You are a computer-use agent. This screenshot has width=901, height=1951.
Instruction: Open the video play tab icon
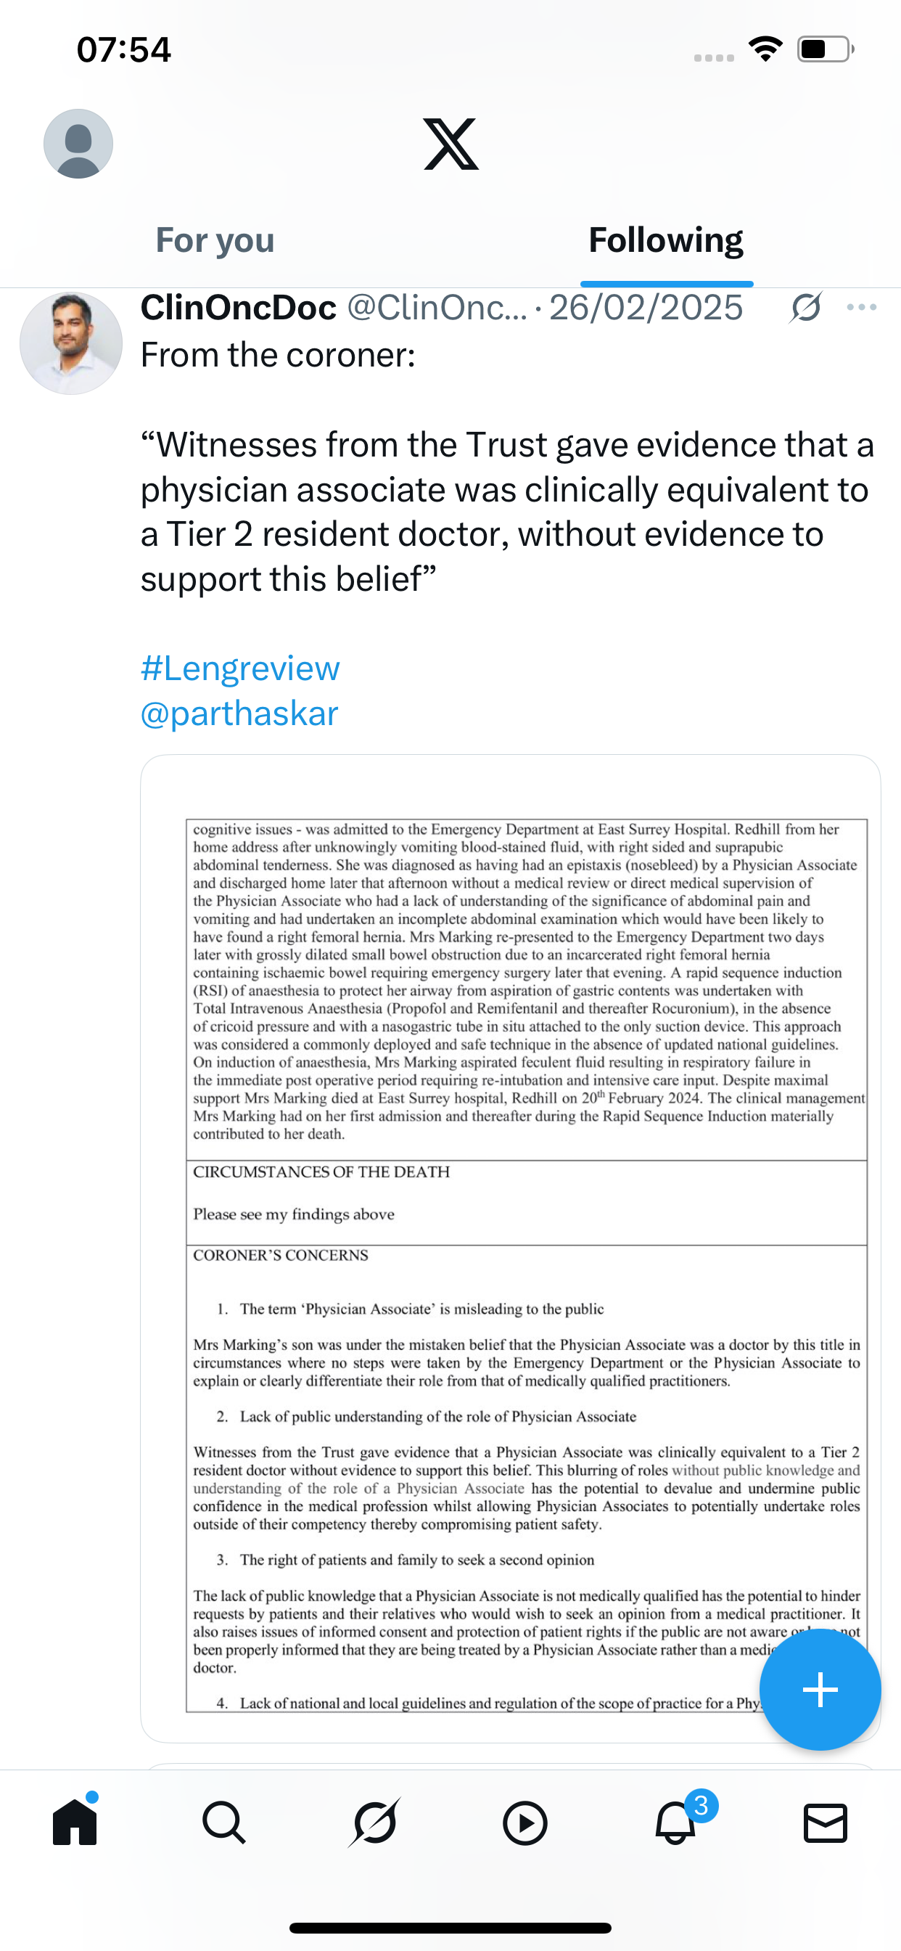point(524,1823)
